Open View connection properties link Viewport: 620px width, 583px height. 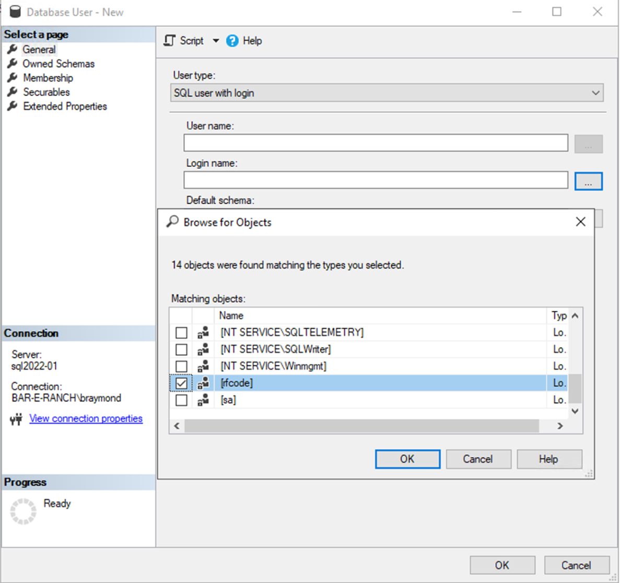point(86,418)
